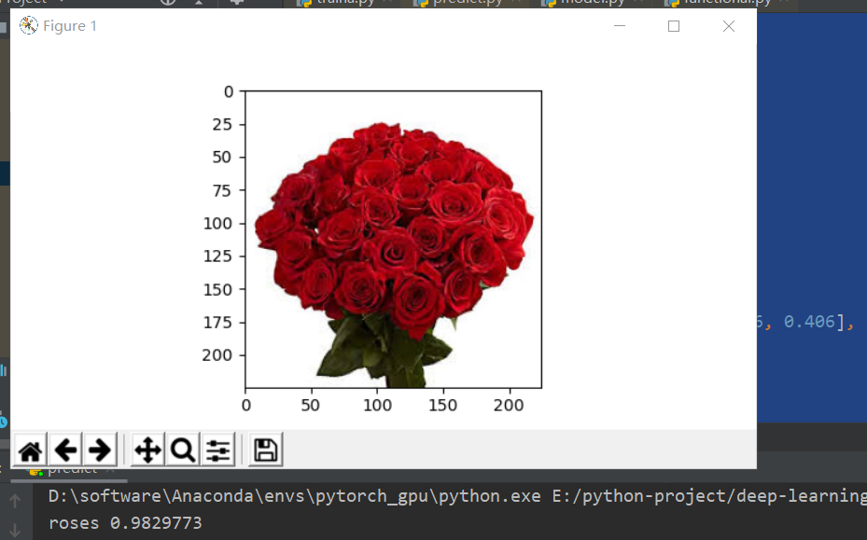The image size is (867, 540).
Task: Click the '0.406],' code text in the editor
Action: point(818,322)
